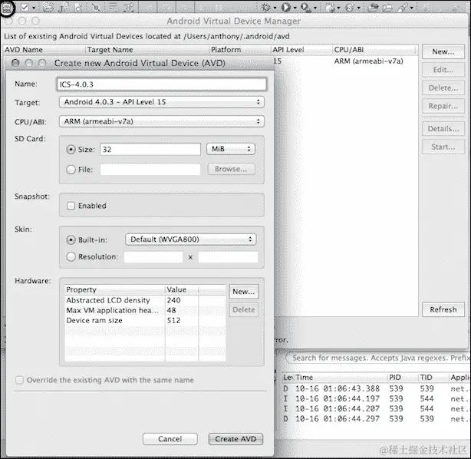This screenshot has width=471, height=459.
Task: Click Repair... in the AVD Manager window
Action: tap(443, 106)
